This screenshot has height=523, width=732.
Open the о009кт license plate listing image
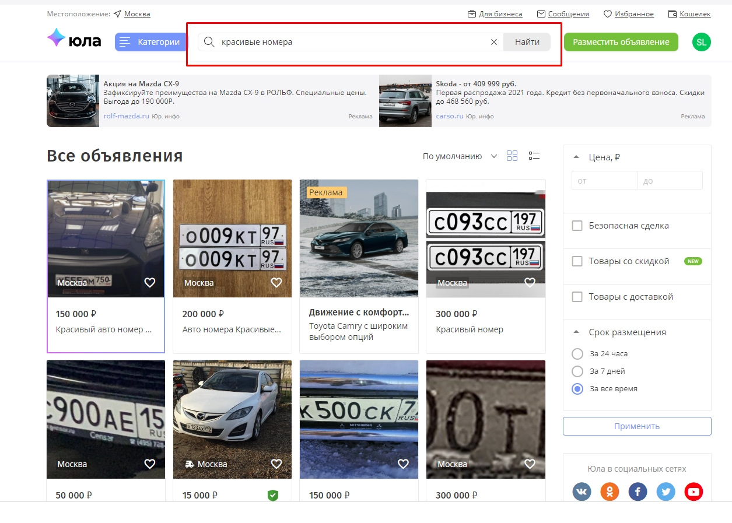point(232,238)
